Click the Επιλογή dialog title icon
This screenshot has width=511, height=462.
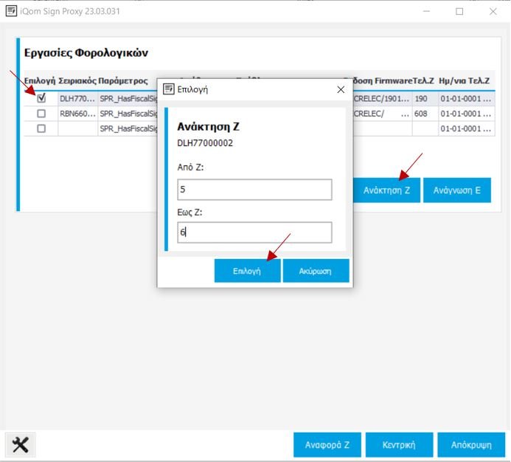(x=168, y=89)
